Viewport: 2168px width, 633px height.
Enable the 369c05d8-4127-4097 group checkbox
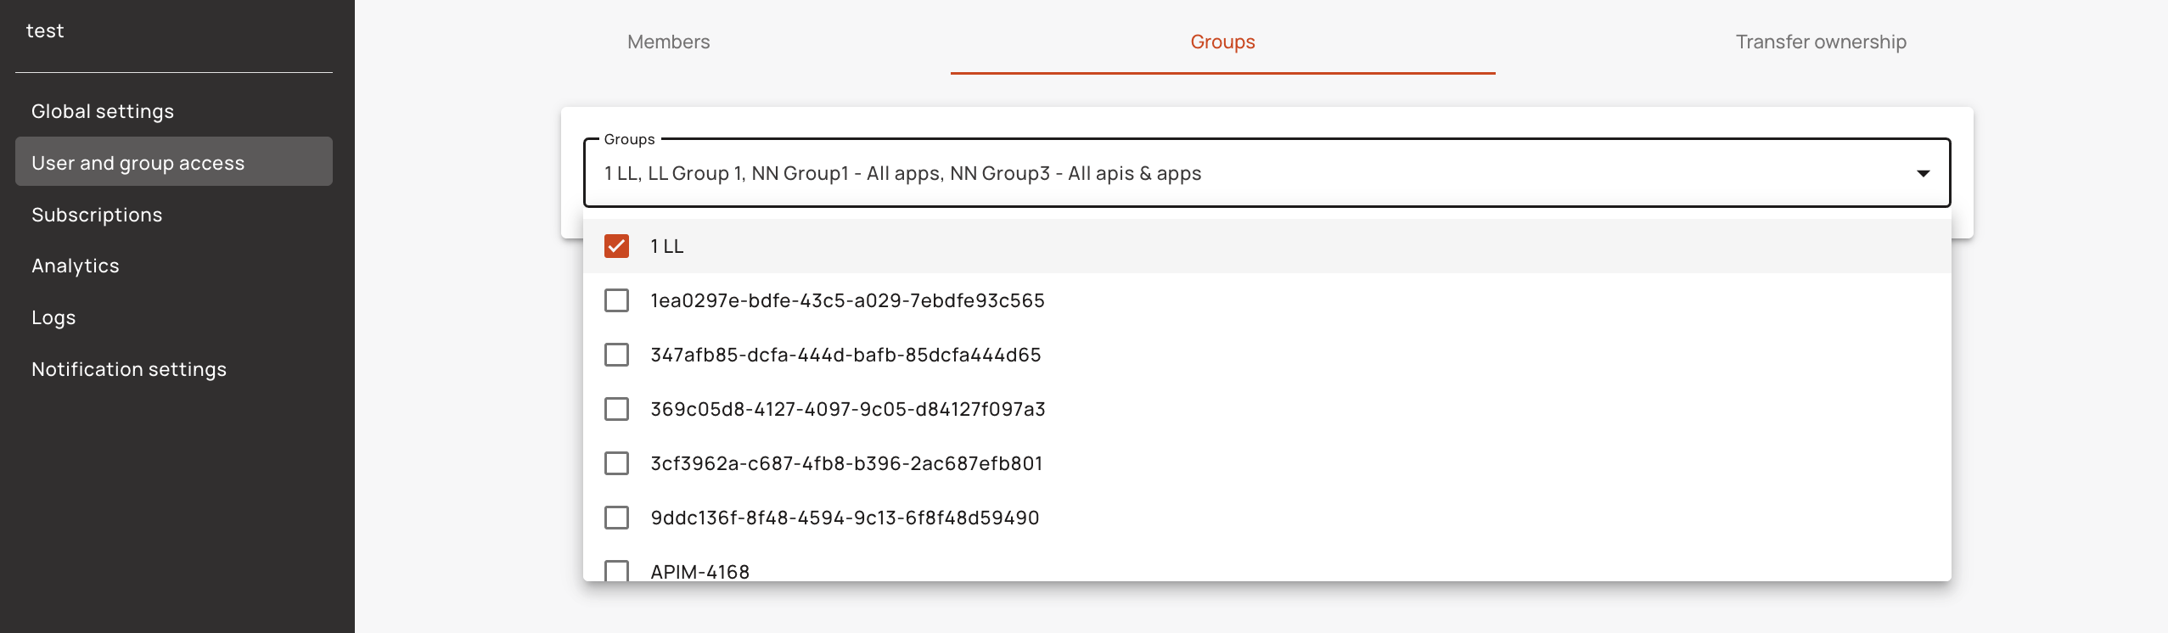tap(616, 409)
